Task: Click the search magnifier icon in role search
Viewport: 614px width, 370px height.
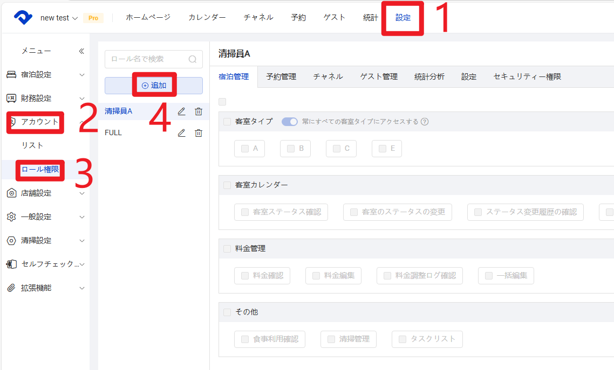Action: coord(193,59)
